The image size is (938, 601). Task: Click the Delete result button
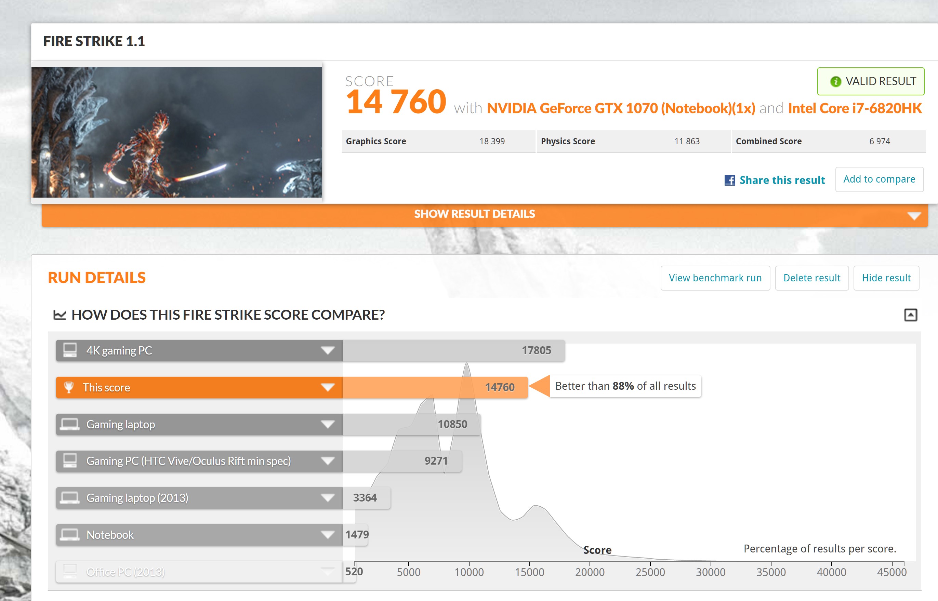tap(811, 278)
